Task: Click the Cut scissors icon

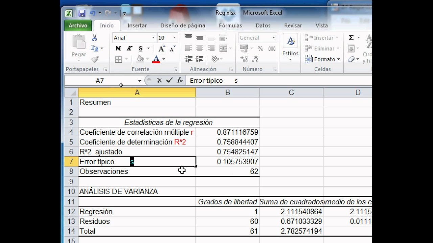Action: click(95, 38)
